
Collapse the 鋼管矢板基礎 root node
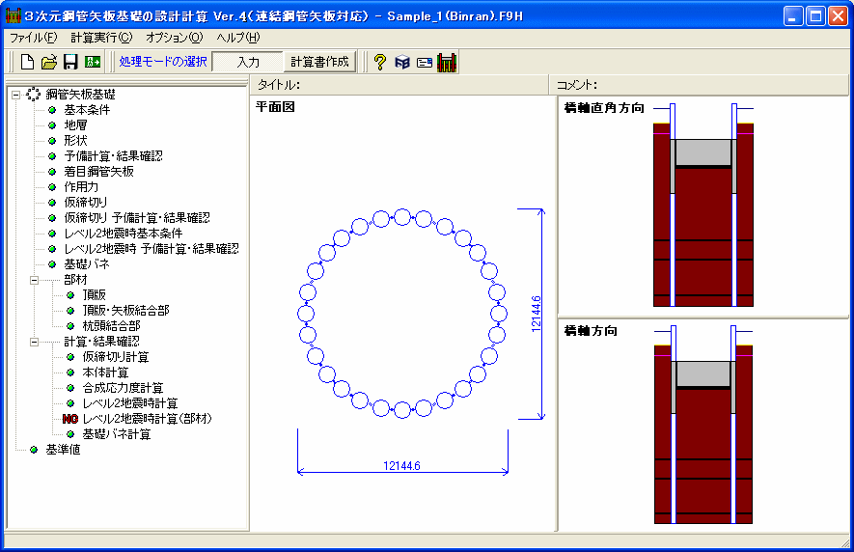15,95
